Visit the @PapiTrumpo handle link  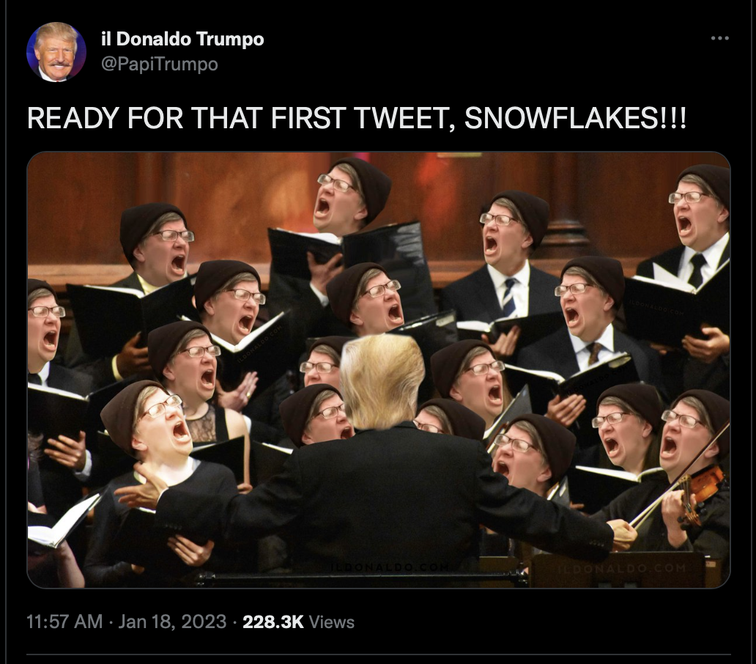point(160,64)
